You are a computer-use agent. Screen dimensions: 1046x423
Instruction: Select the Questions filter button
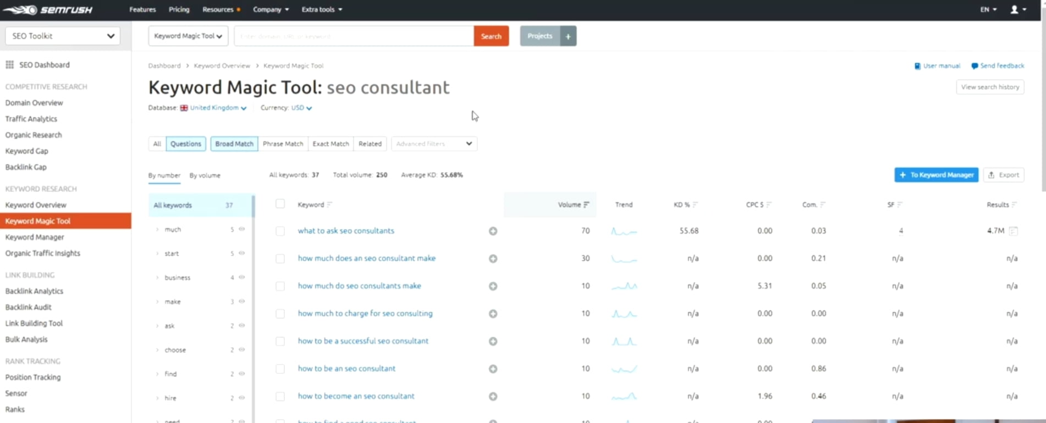(x=186, y=144)
